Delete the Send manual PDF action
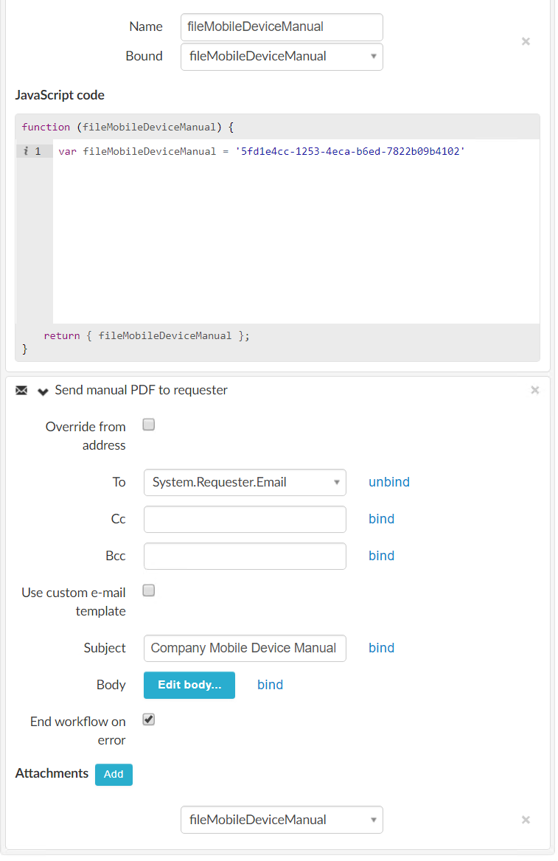 pyautogui.click(x=534, y=390)
